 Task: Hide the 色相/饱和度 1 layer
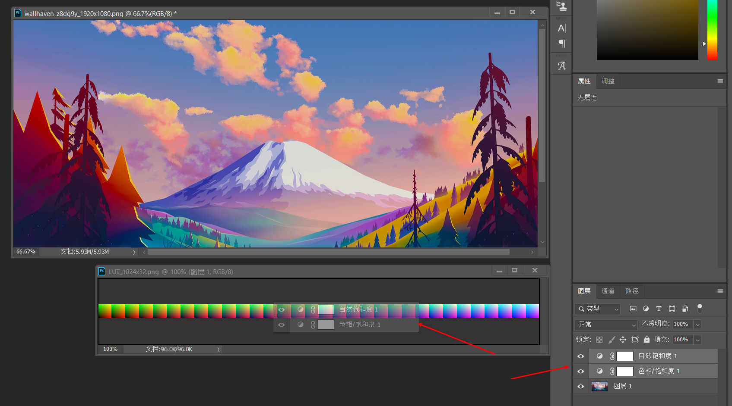pos(581,371)
